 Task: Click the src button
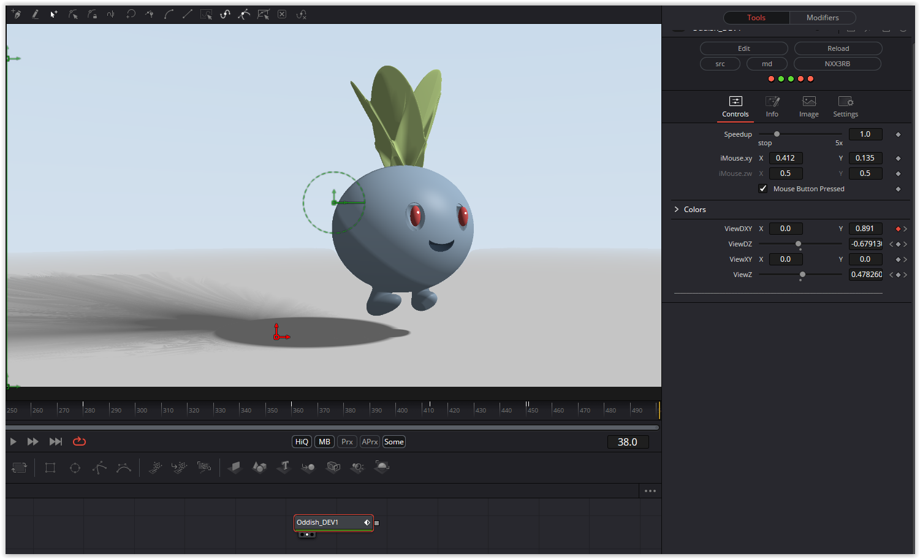[x=720, y=64]
